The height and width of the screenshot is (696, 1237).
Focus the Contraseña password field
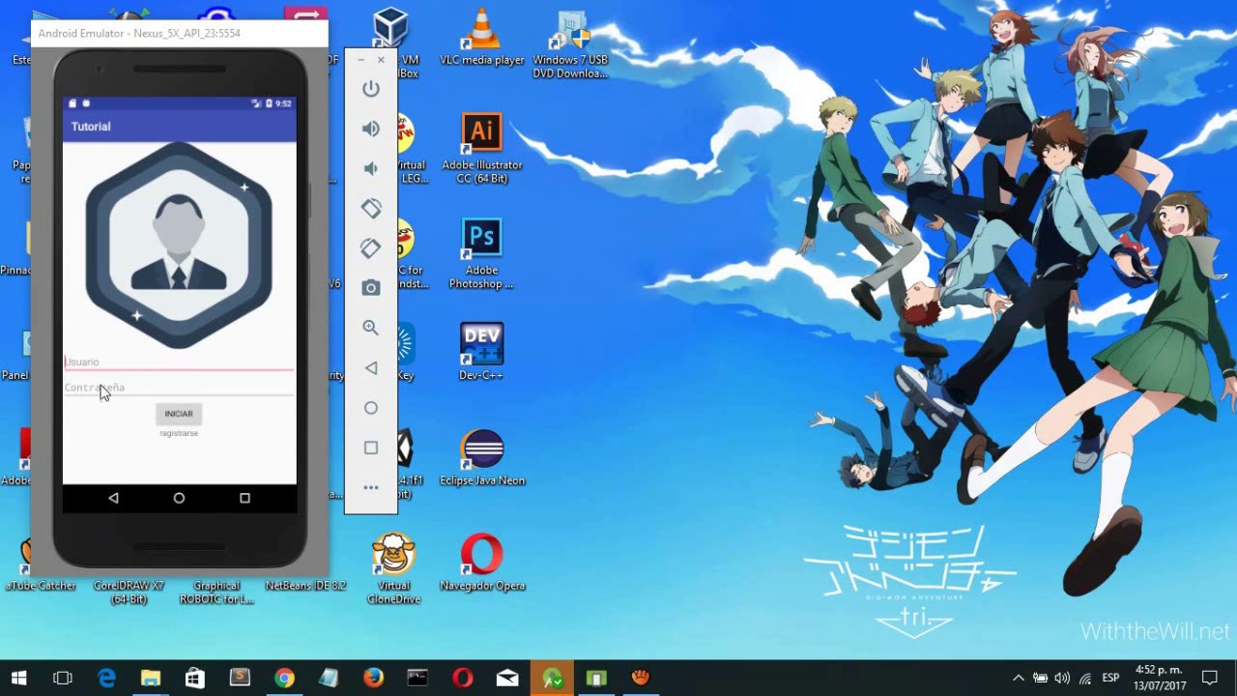[x=179, y=388]
